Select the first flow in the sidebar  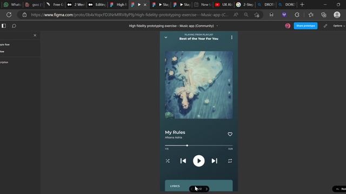5,45
